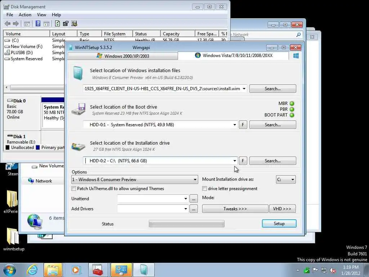This screenshot has height=277, width=369.
Task: Click Search for Windows installation files
Action: [x=272, y=89]
